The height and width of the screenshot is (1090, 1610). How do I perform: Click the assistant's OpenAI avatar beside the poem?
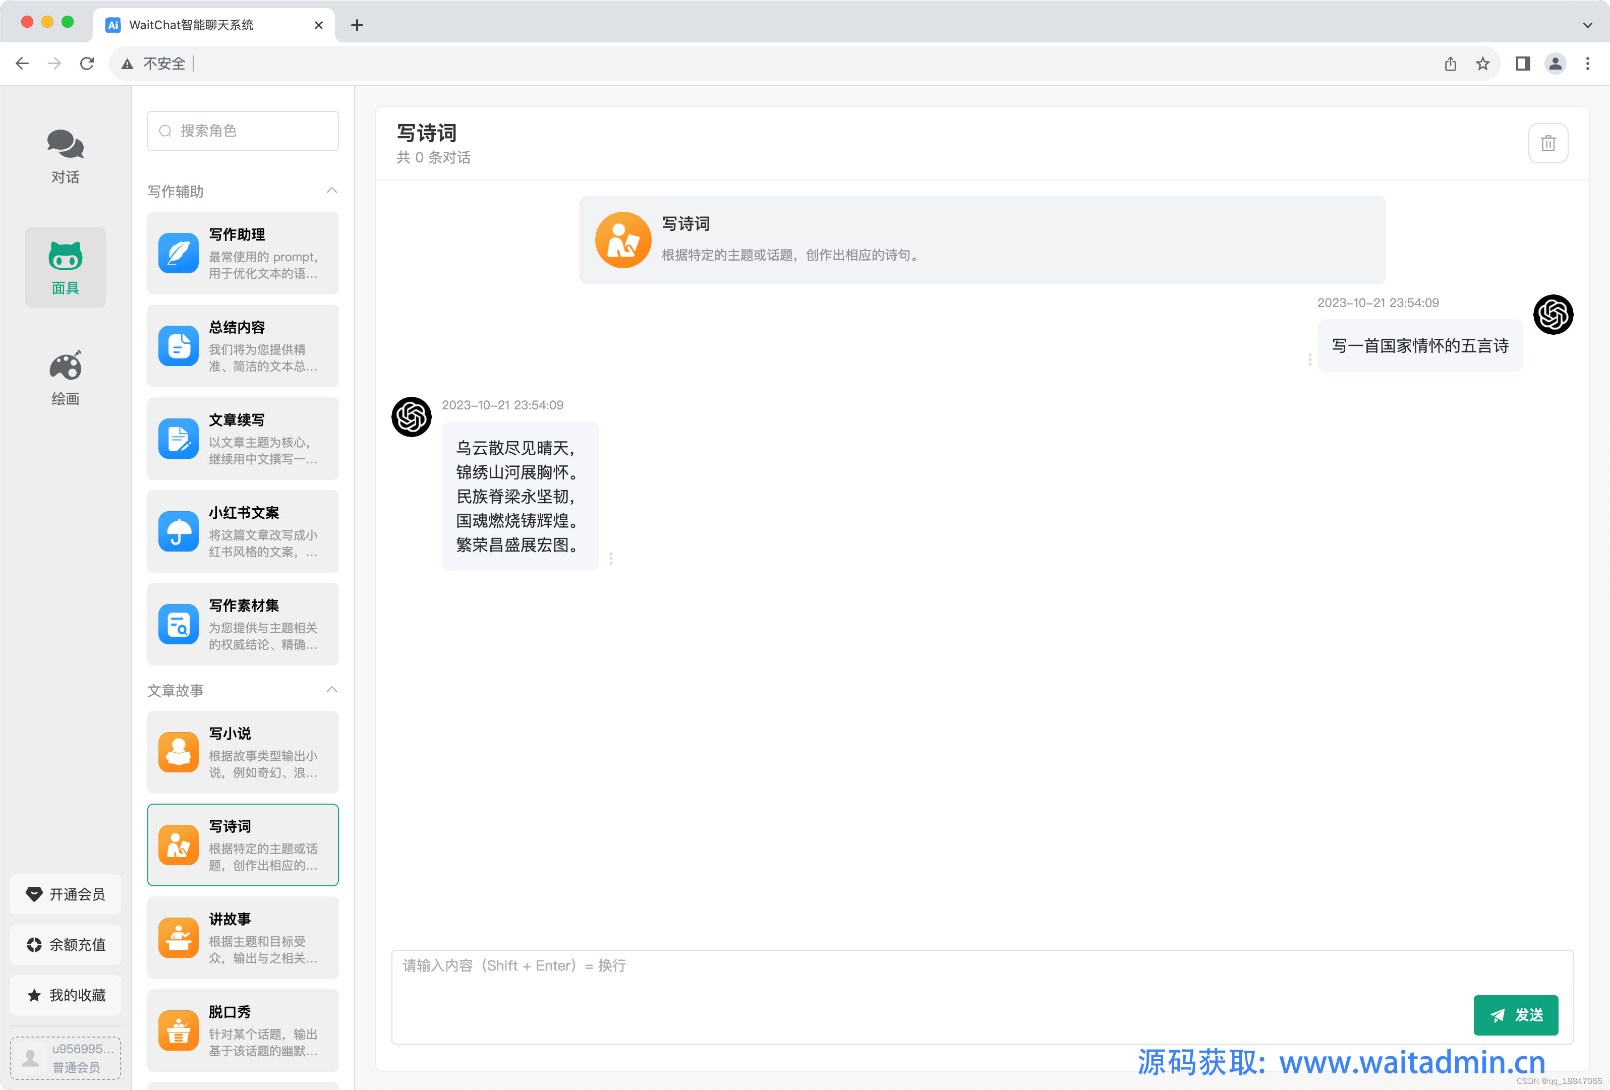pyautogui.click(x=412, y=417)
